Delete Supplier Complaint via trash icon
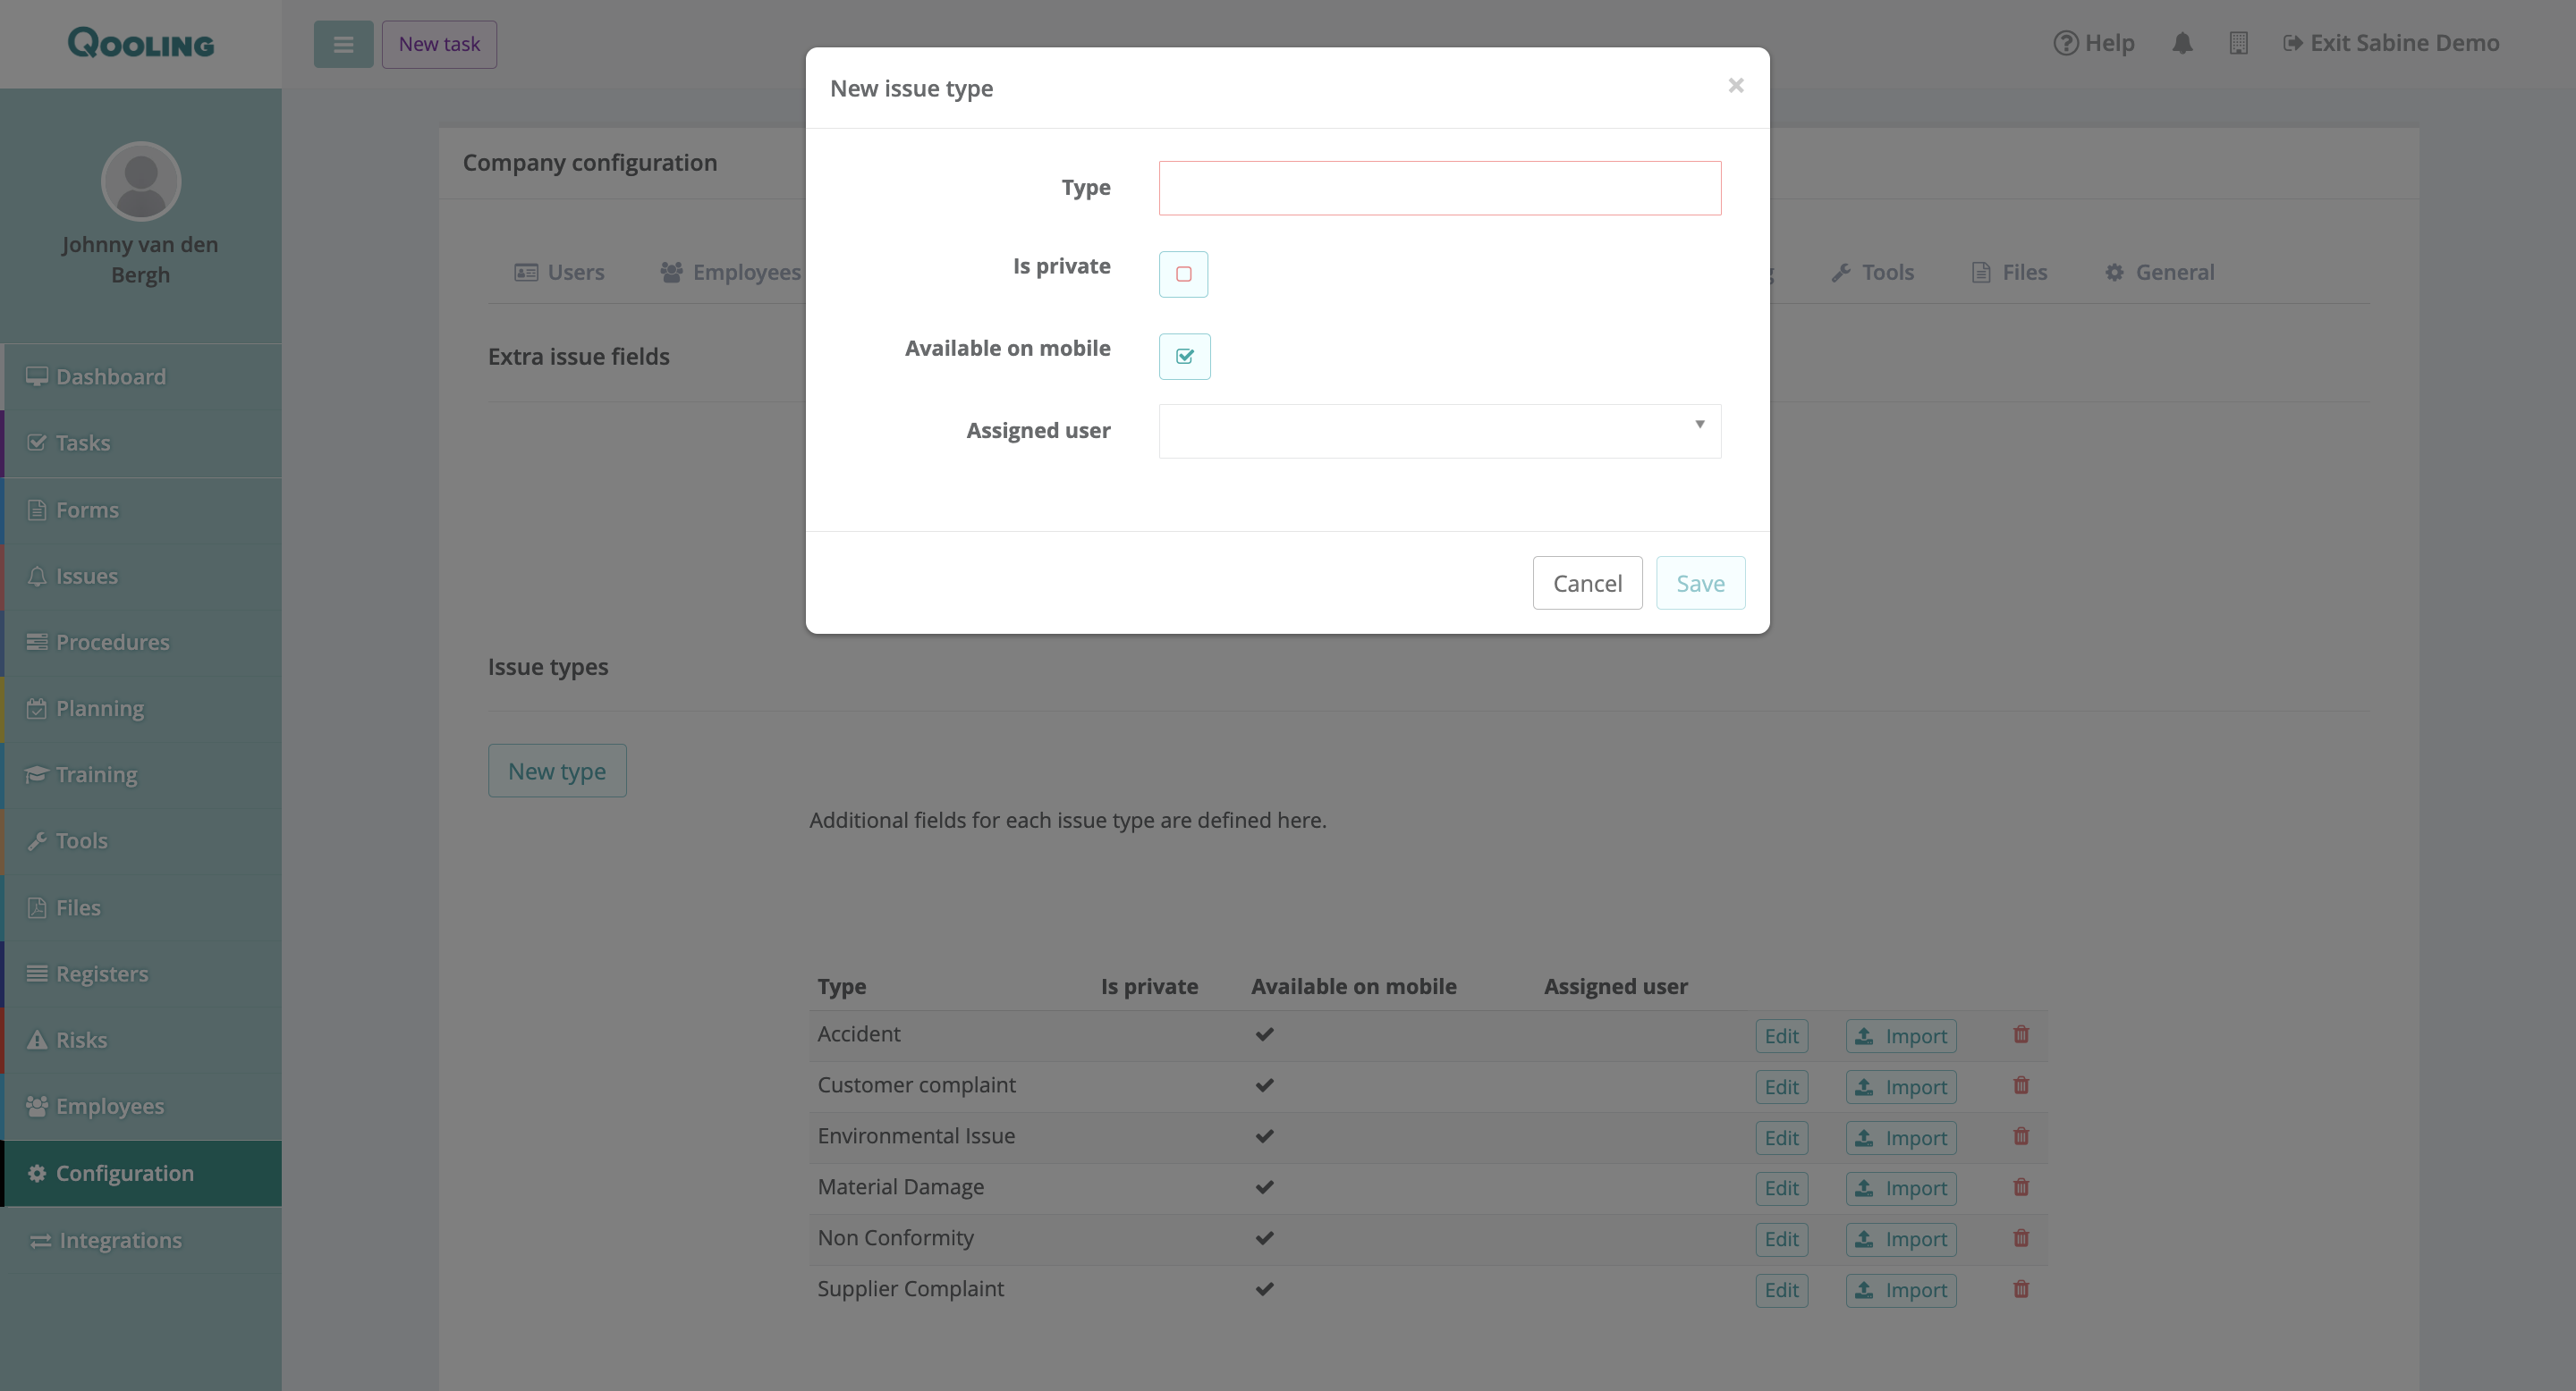This screenshot has height=1391, width=2576. click(x=2020, y=1289)
